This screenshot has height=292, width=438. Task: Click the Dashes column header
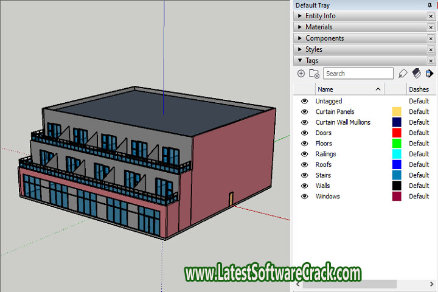tap(419, 89)
